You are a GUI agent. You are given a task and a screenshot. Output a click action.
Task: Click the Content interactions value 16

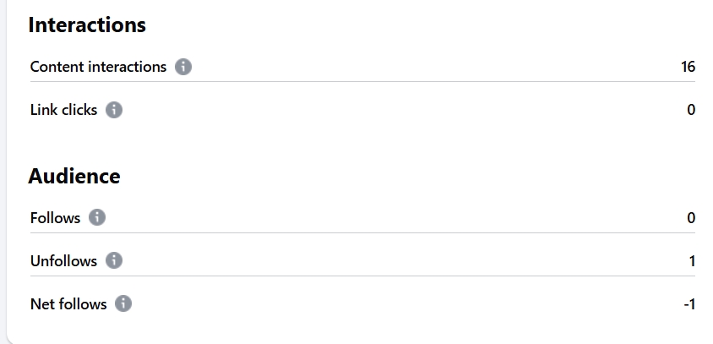click(688, 67)
